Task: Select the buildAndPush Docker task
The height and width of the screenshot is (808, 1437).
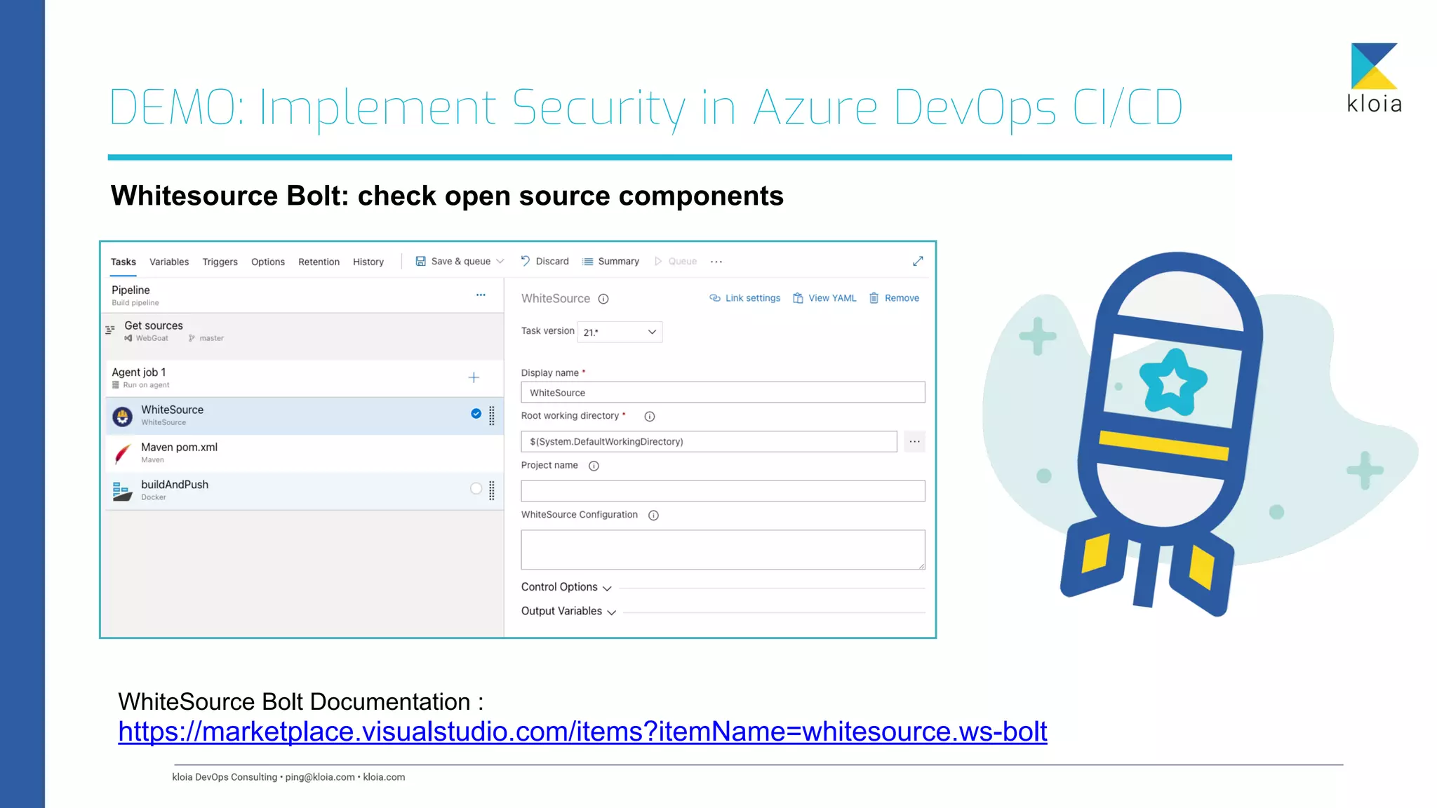Action: coord(305,491)
